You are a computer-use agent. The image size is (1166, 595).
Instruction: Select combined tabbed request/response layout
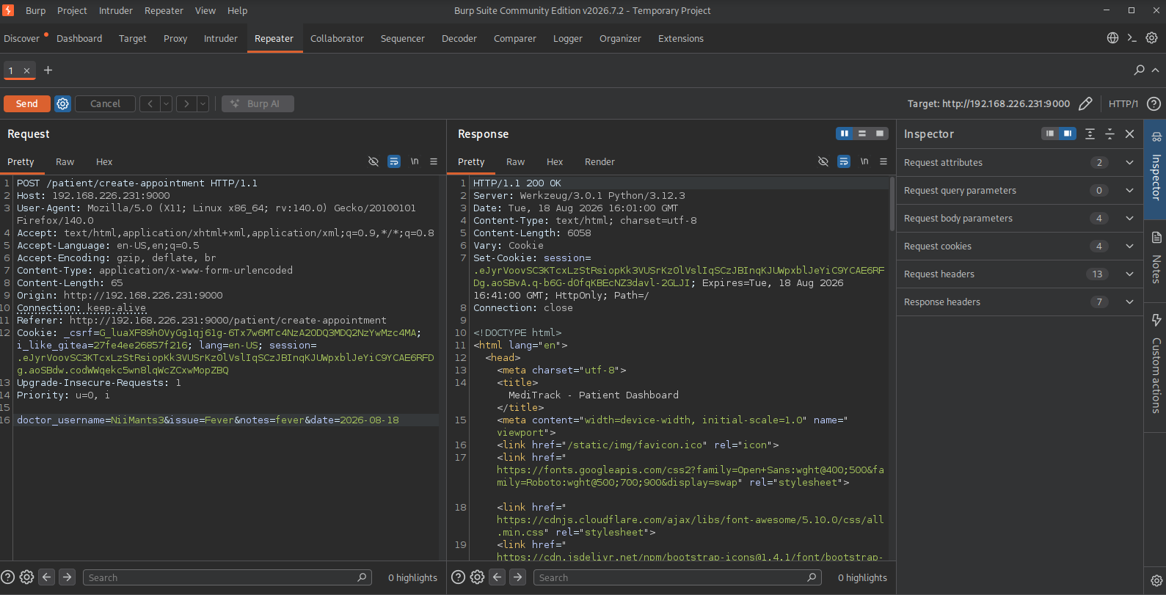[x=880, y=134]
